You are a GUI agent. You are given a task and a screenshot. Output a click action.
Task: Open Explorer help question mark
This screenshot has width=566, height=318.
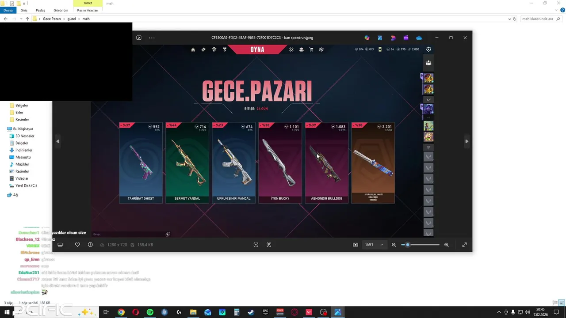click(x=562, y=10)
